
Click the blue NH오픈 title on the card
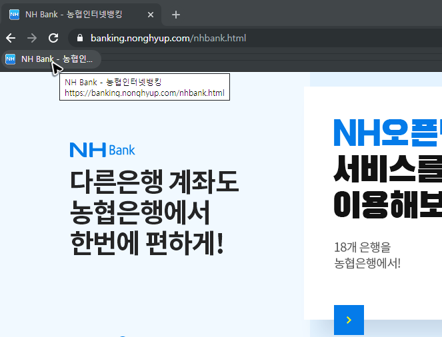tap(388, 133)
